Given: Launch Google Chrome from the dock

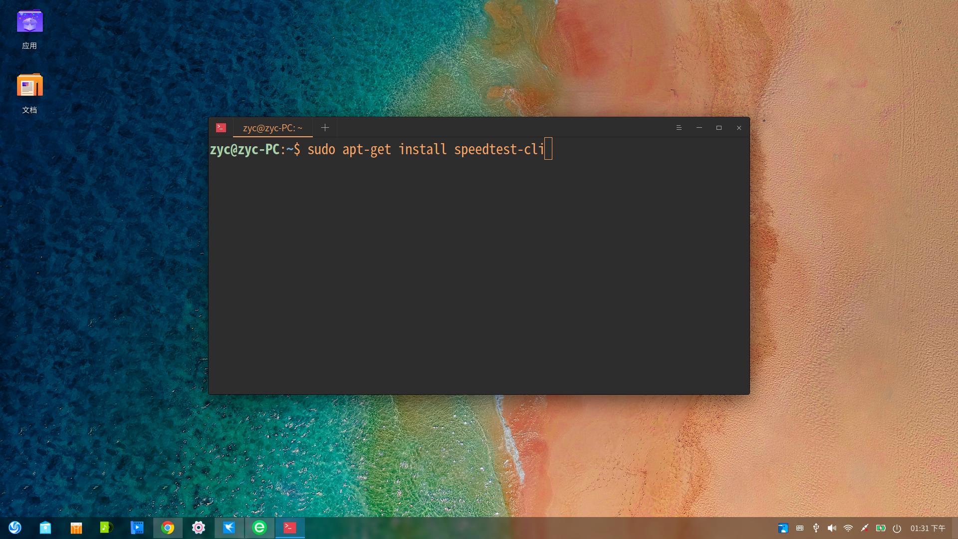Looking at the screenshot, I should point(168,528).
